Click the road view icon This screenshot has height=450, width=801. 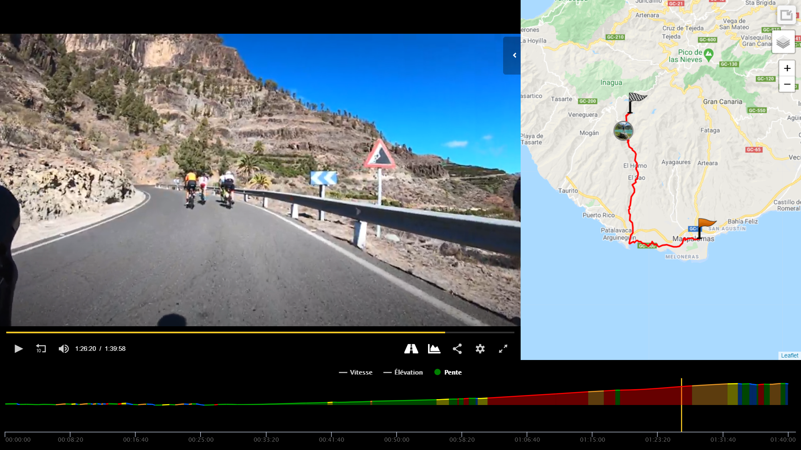pyautogui.click(x=411, y=349)
